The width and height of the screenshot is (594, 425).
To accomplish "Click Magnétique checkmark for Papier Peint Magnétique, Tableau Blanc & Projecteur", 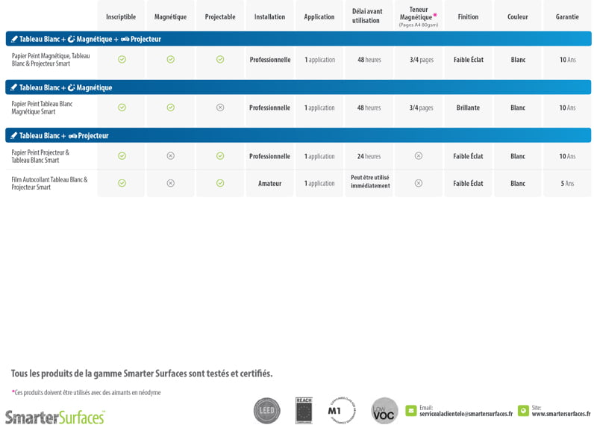I will tap(171, 60).
